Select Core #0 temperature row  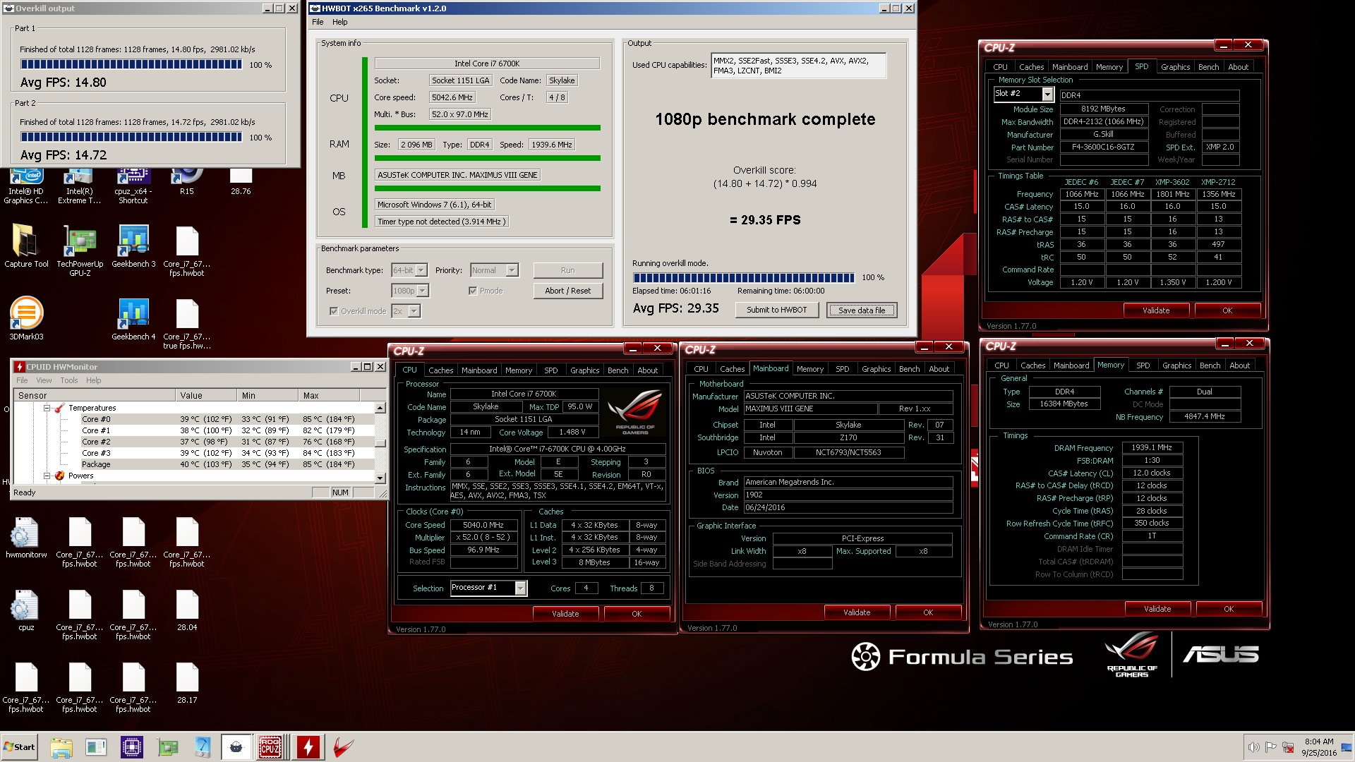coord(195,419)
